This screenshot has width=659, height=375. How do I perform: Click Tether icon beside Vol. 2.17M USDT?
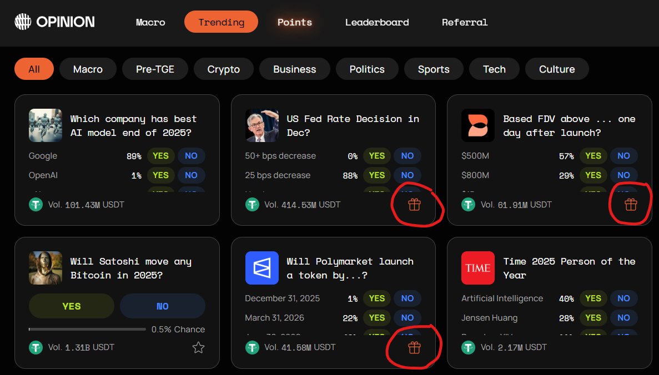[x=468, y=347]
